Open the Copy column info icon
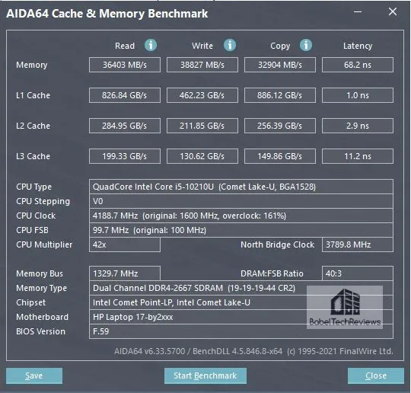Viewport: 411px width, 393px height. pos(306,45)
